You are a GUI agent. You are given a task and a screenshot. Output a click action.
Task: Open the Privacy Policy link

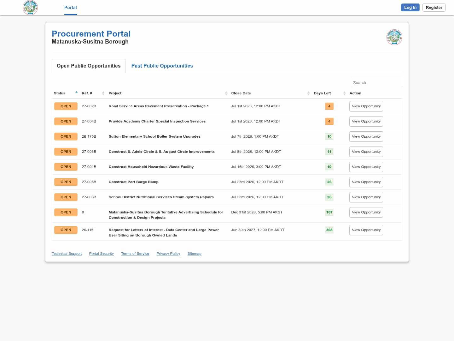coord(168,254)
